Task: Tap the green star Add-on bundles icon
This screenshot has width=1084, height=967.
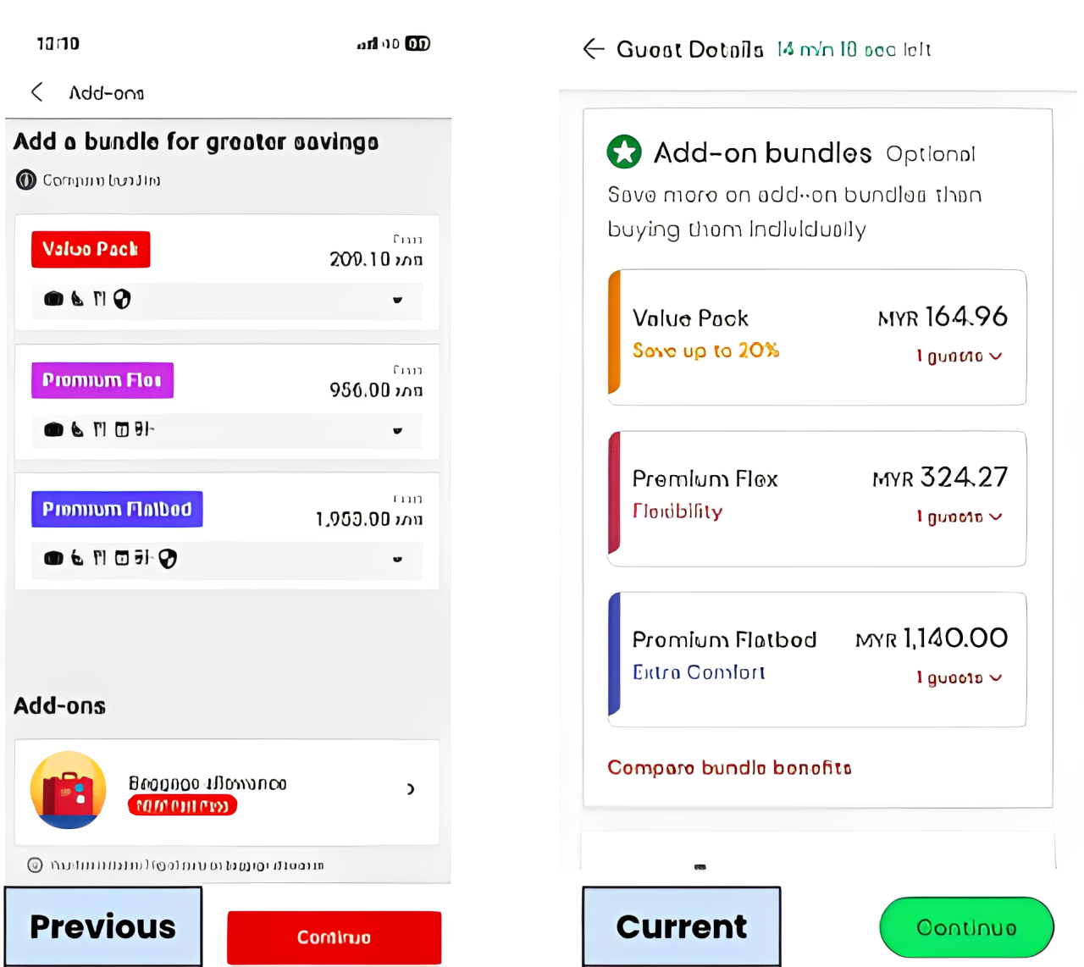Action: (624, 152)
